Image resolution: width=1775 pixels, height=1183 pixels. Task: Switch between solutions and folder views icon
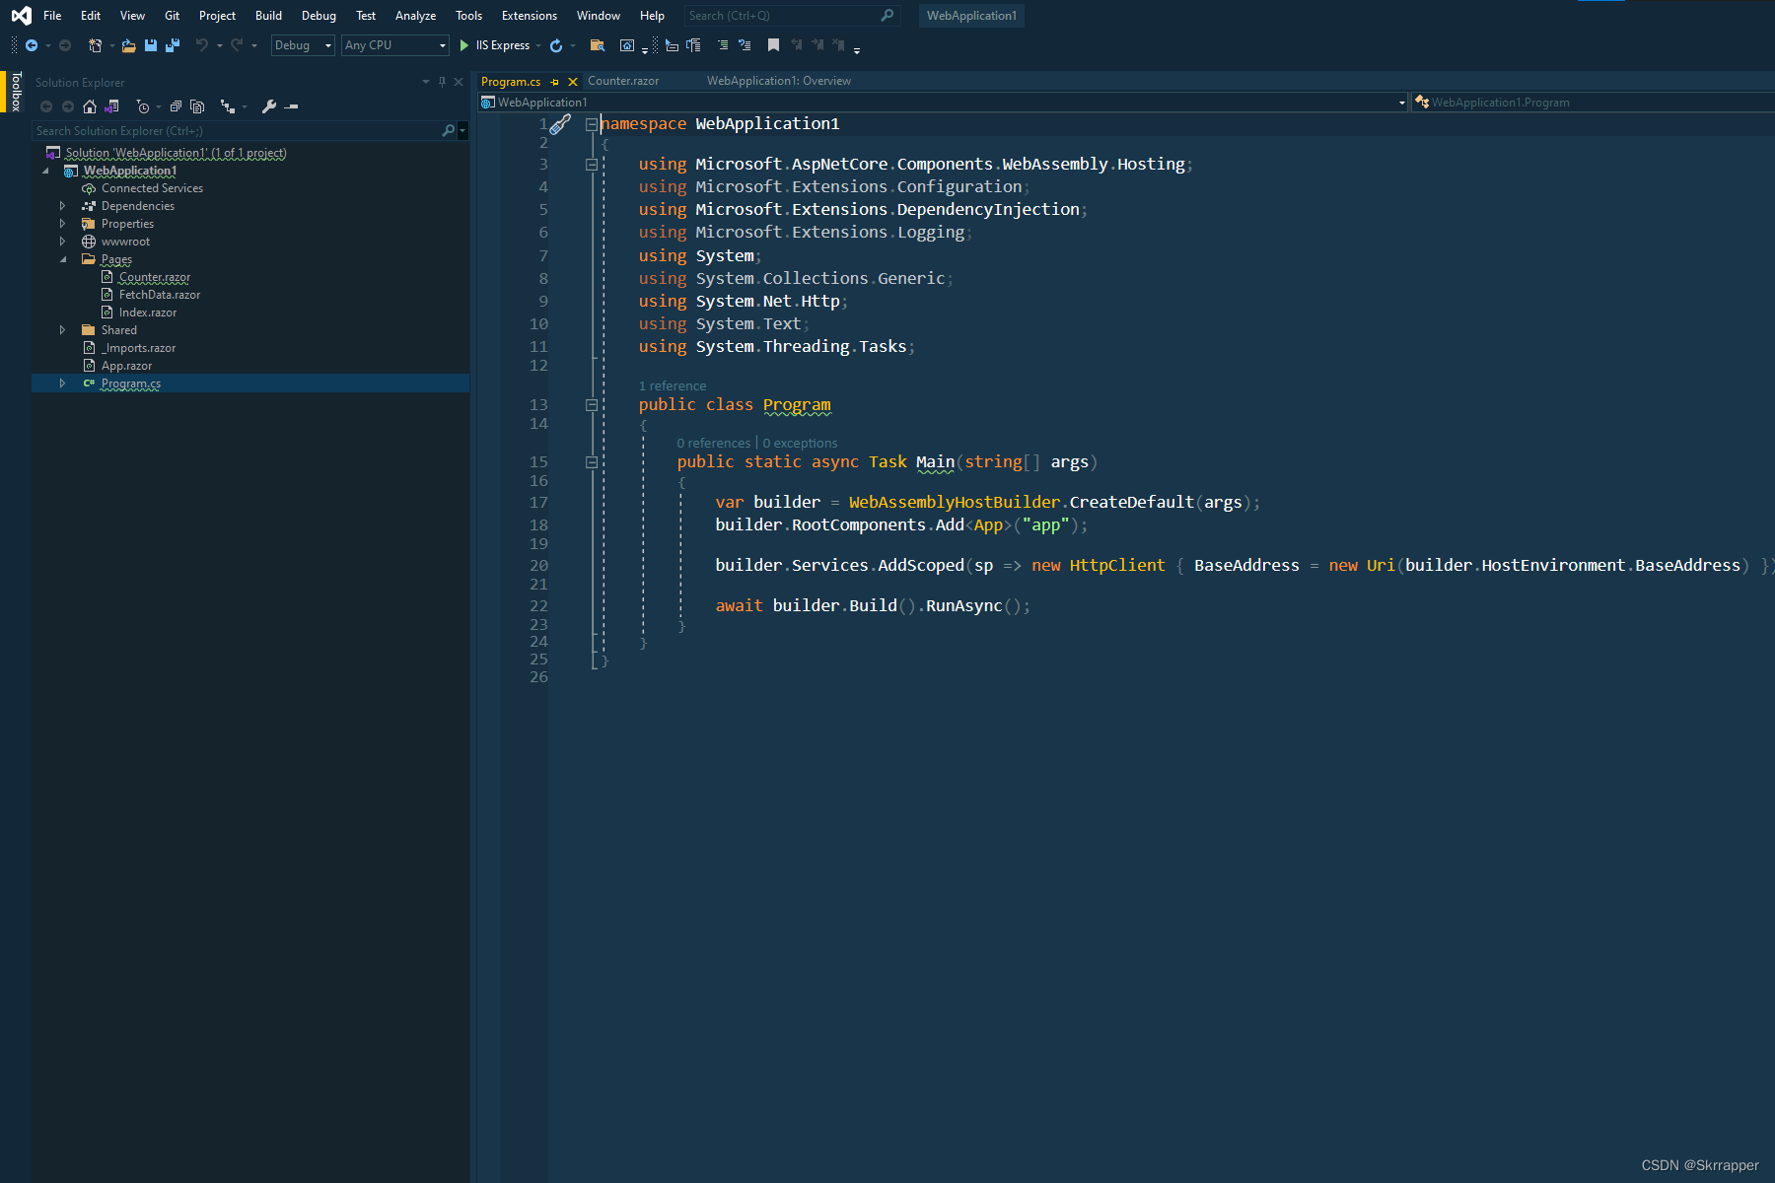coord(111,106)
